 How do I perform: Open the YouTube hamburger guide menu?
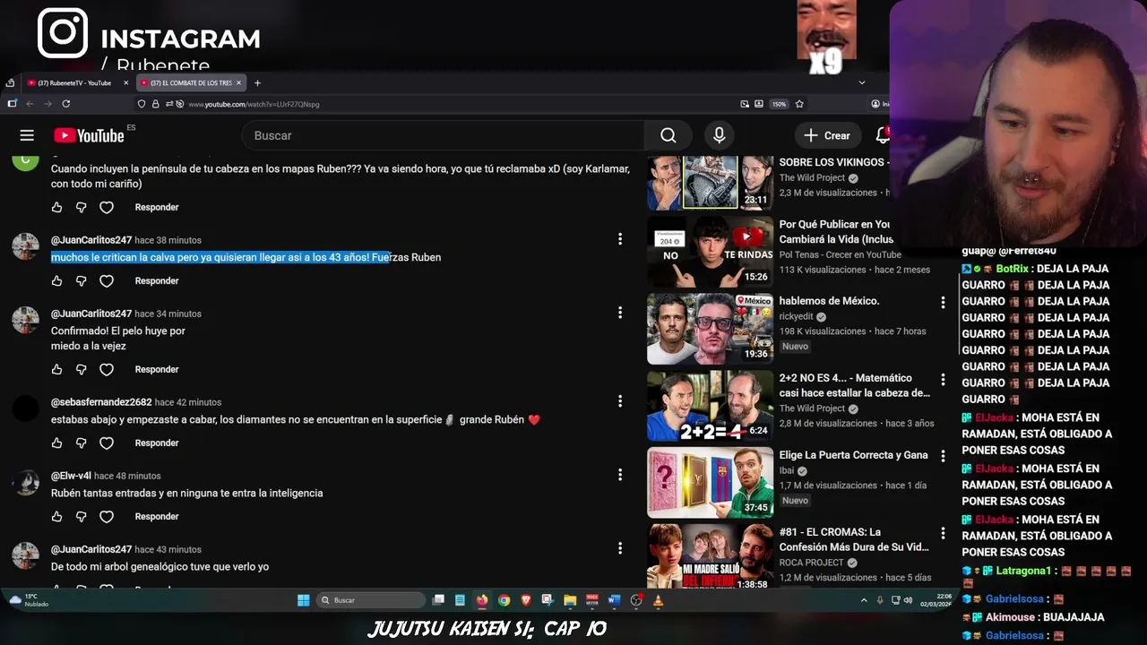[27, 135]
